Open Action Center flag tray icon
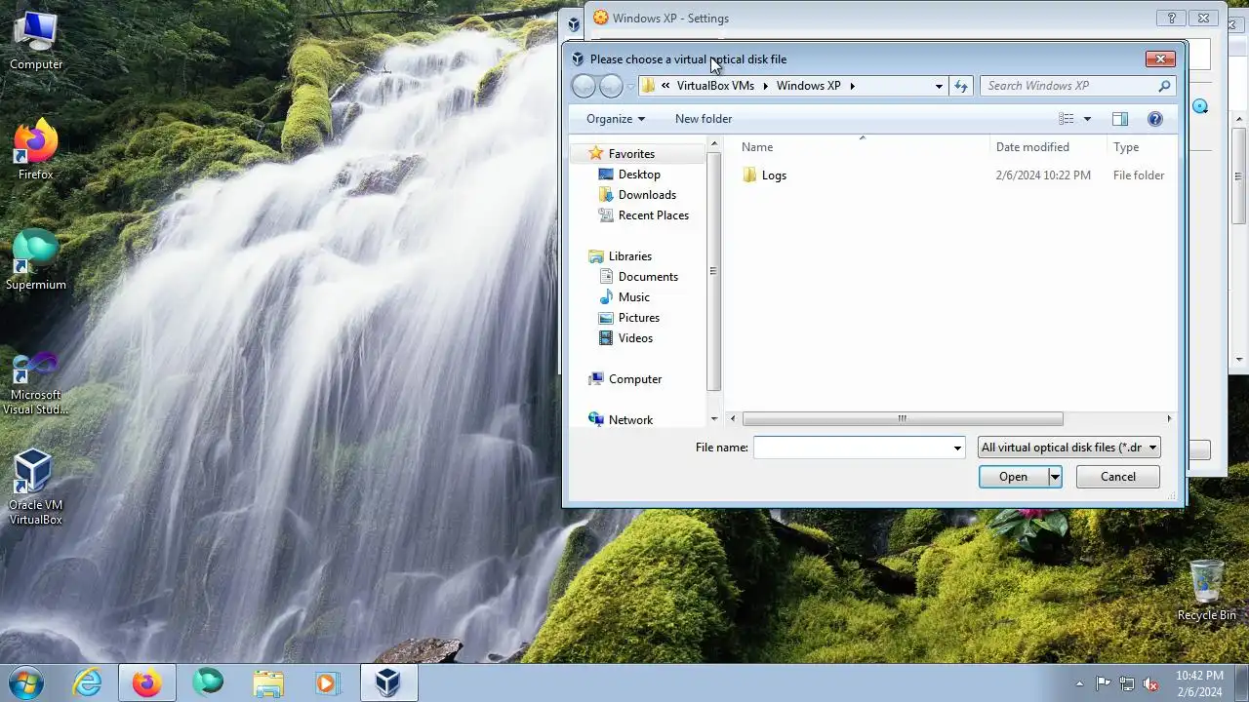The width and height of the screenshot is (1249, 702). click(x=1103, y=683)
